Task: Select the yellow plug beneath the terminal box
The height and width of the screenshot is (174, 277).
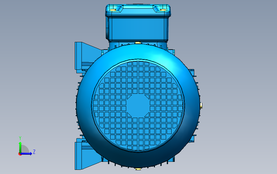Action: coord(138,43)
